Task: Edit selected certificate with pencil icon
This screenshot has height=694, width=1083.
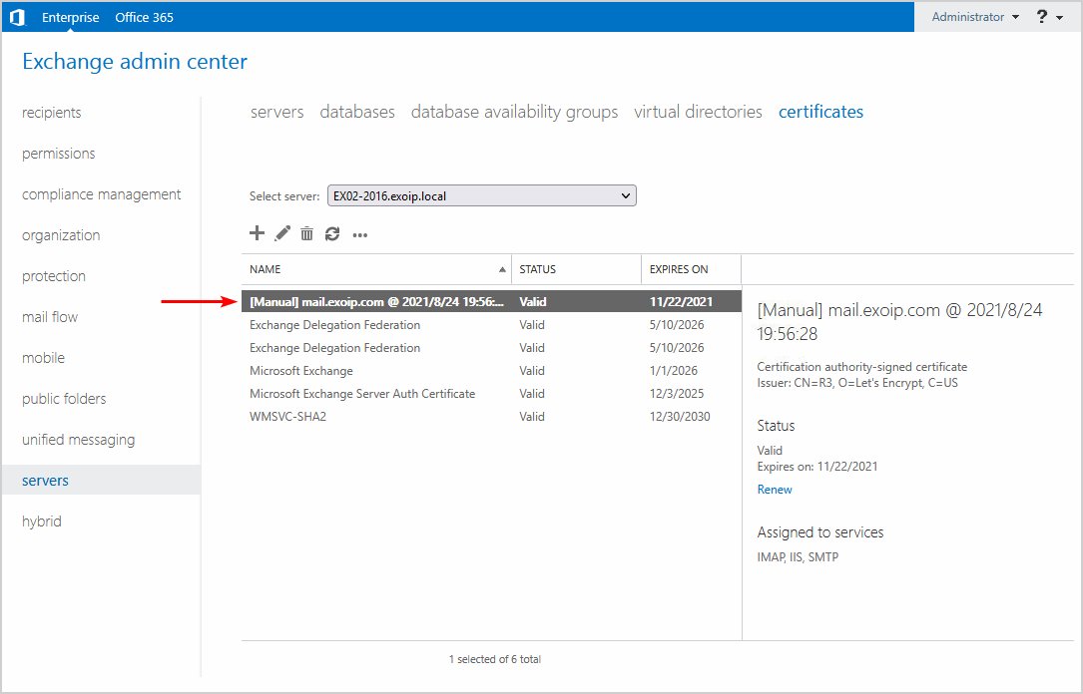Action: tap(282, 234)
